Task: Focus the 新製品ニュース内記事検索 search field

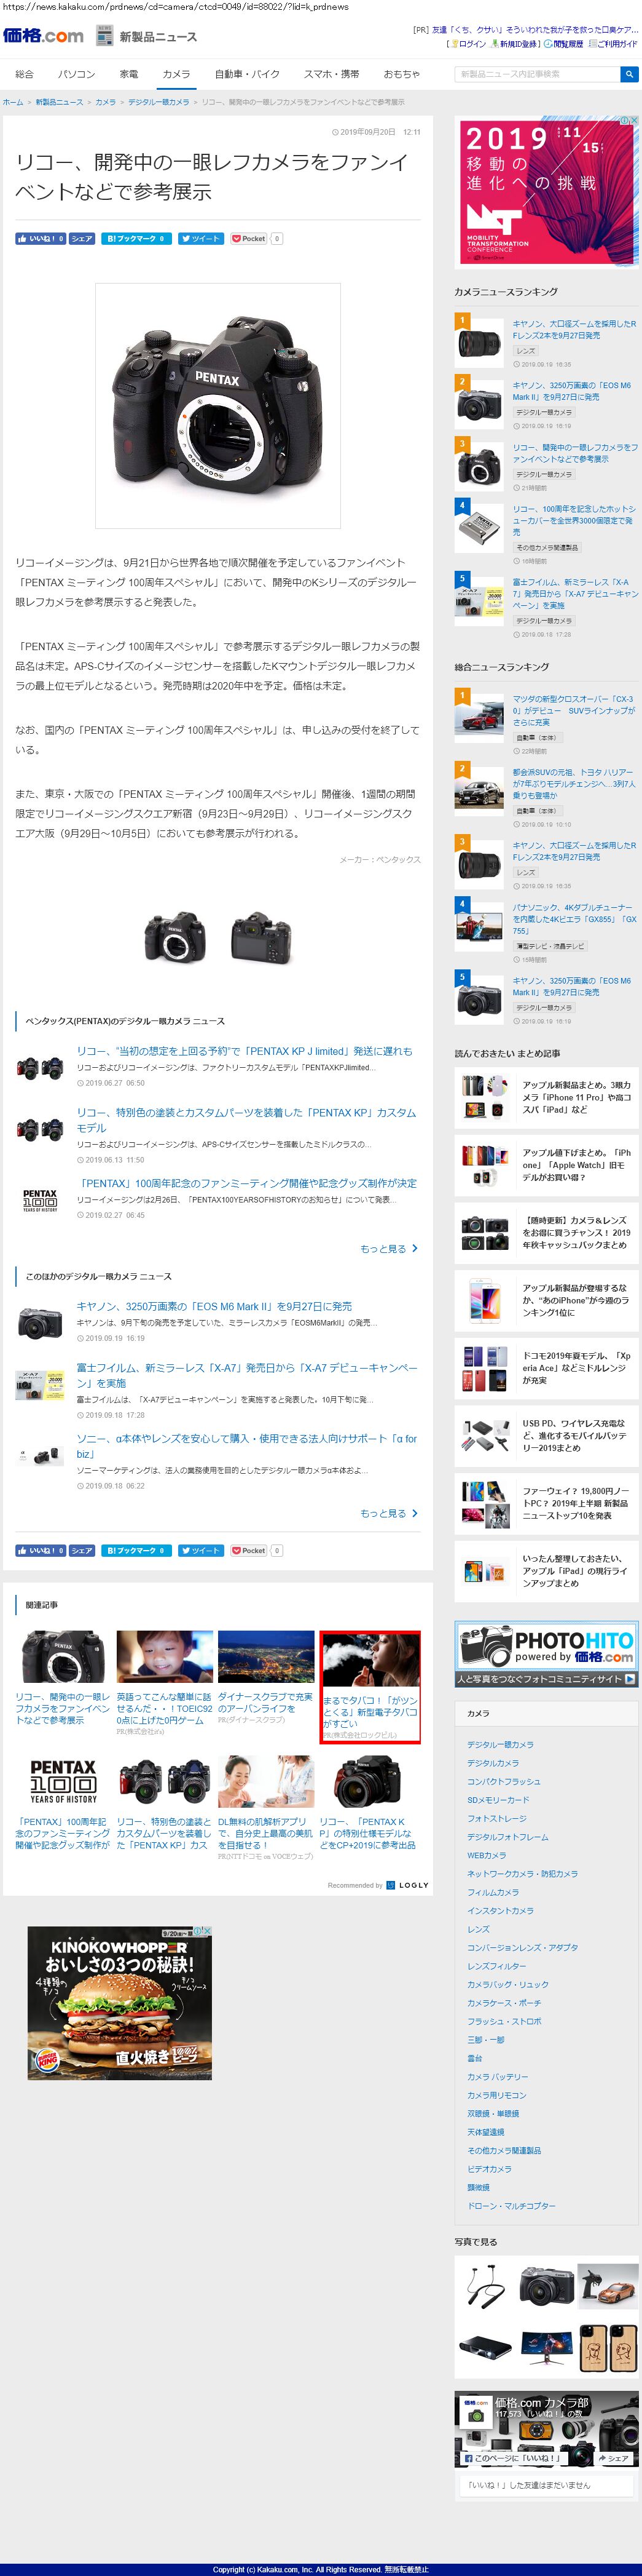Action: click(x=537, y=74)
